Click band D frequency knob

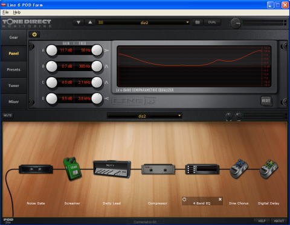97,98
